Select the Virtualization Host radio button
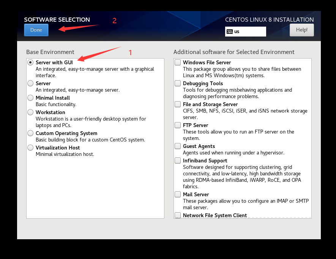The image size is (336, 259). 30,148
